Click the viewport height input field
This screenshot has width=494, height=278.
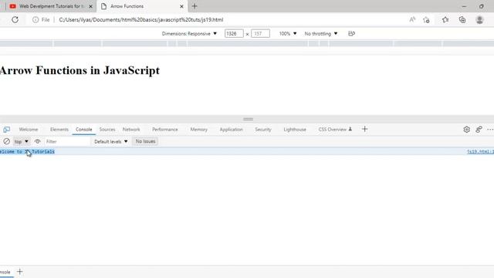260,33
